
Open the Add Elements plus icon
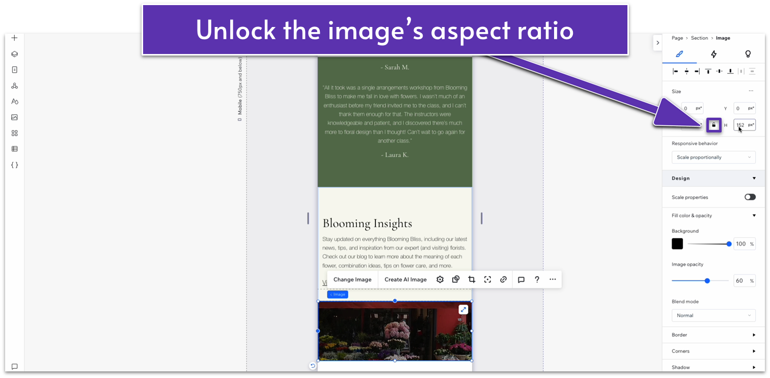tap(14, 38)
